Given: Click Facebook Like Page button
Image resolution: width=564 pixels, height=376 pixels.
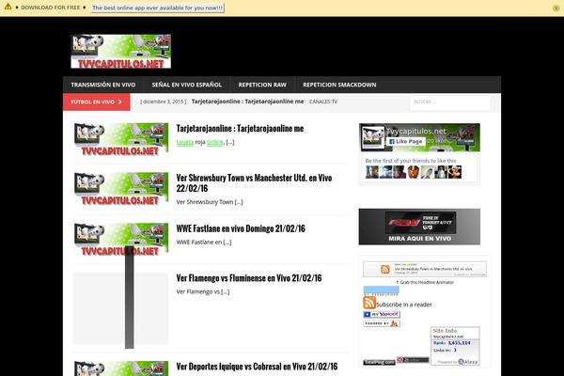Looking at the screenshot, I should pyautogui.click(x=406, y=141).
